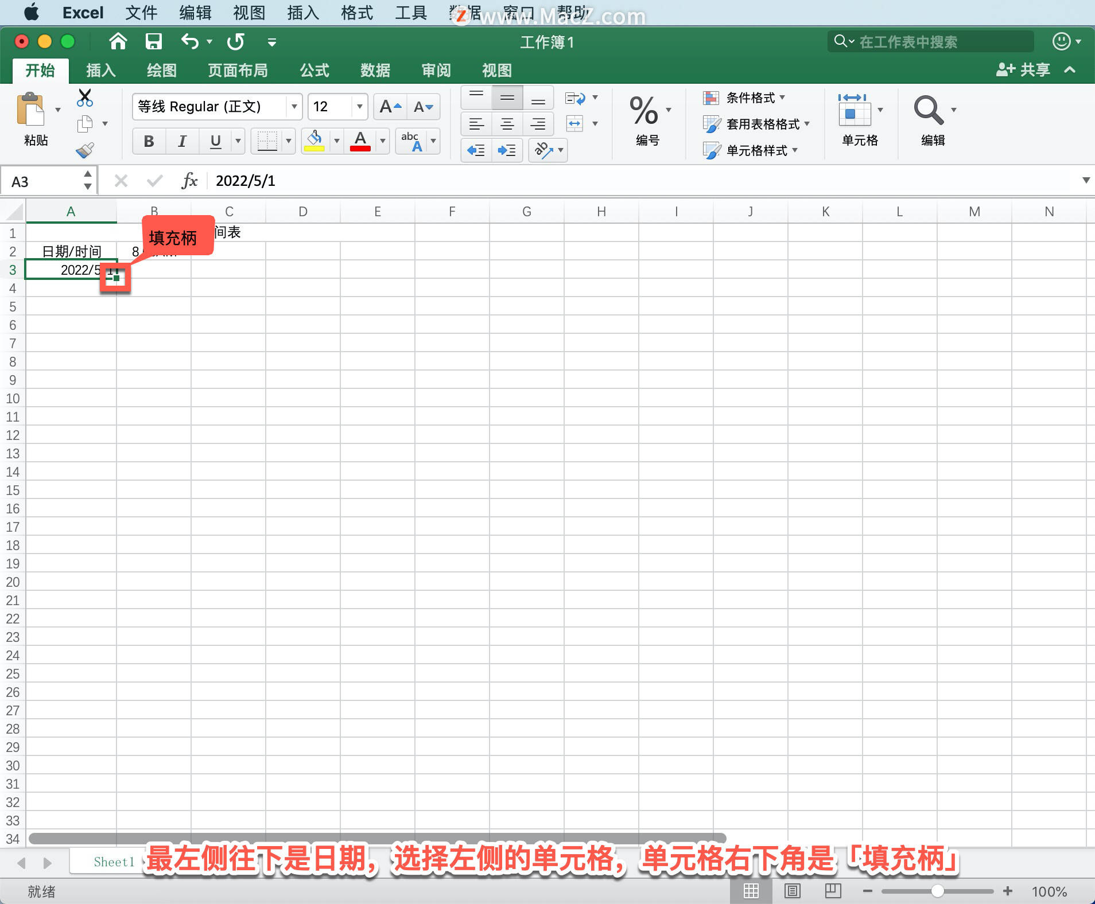Select the Cut scissors tool

[x=85, y=98]
